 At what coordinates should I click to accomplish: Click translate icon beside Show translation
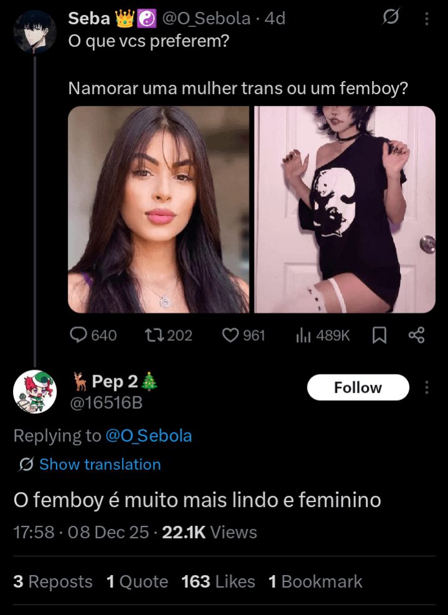[x=26, y=464]
